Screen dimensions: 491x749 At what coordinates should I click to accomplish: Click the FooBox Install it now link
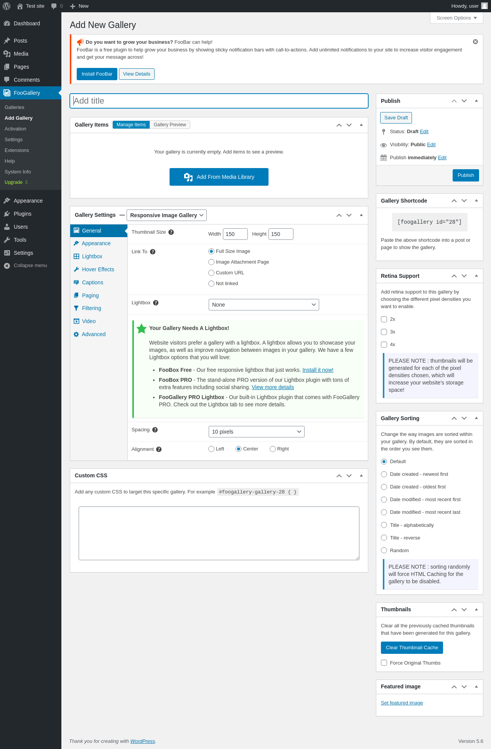tap(318, 370)
